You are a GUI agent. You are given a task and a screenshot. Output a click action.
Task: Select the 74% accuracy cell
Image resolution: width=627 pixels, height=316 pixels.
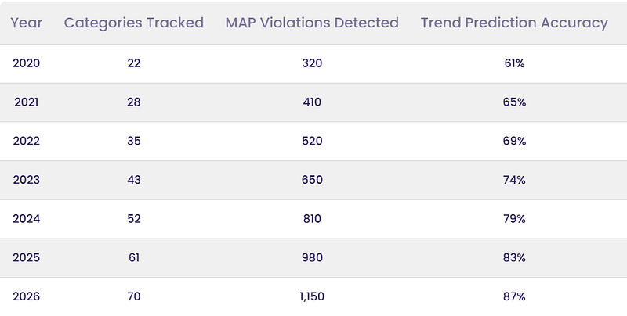(x=514, y=180)
